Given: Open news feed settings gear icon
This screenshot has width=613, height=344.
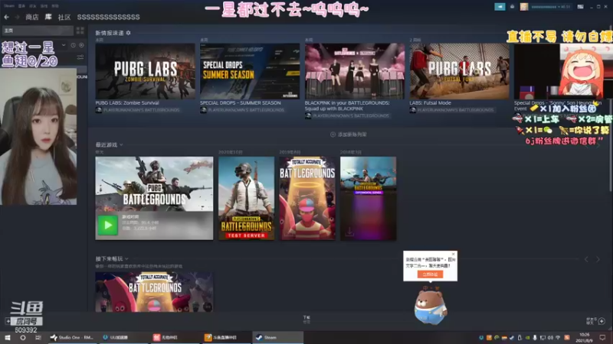Looking at the screenshot, I should tap(128, 33).
